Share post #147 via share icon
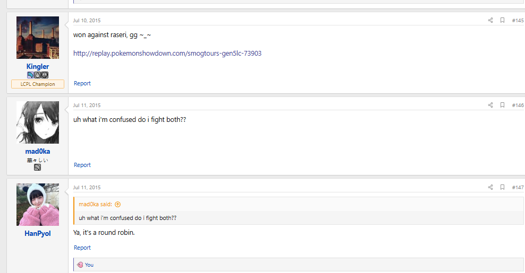The width and height of the screenshot is (525, 273). click(490, 188)
